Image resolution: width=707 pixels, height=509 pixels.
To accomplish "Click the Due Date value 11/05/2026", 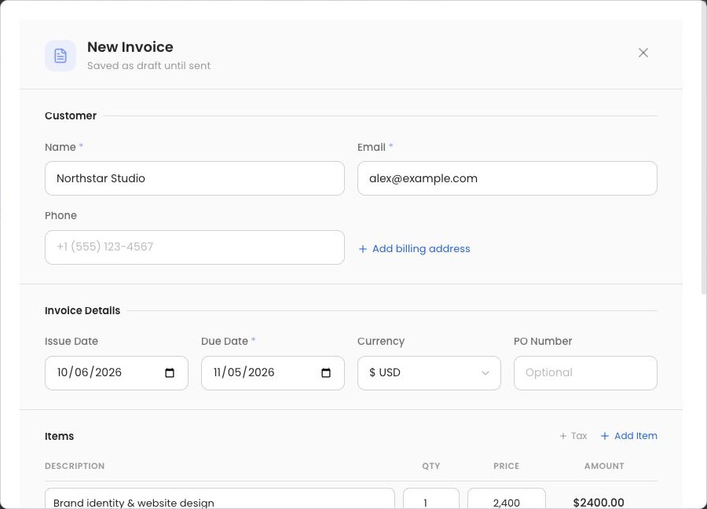I will pyautogui.click(x=244, y=372).
